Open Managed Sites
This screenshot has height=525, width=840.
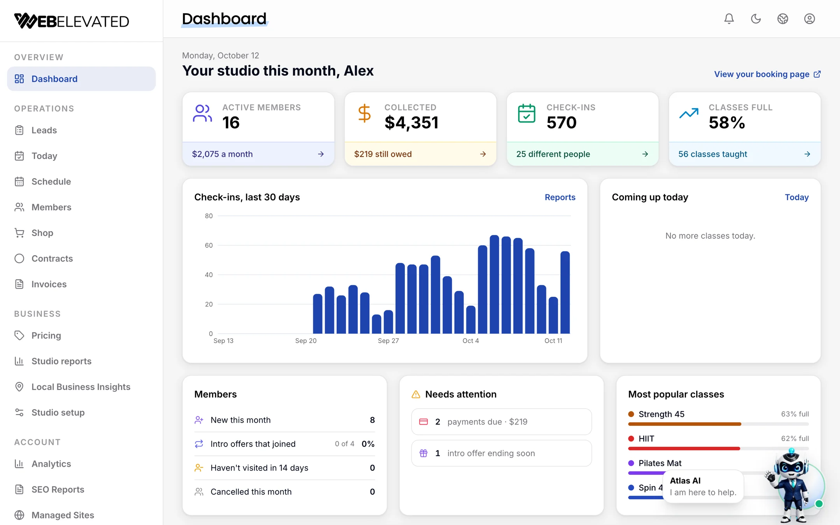click(81, 515)
